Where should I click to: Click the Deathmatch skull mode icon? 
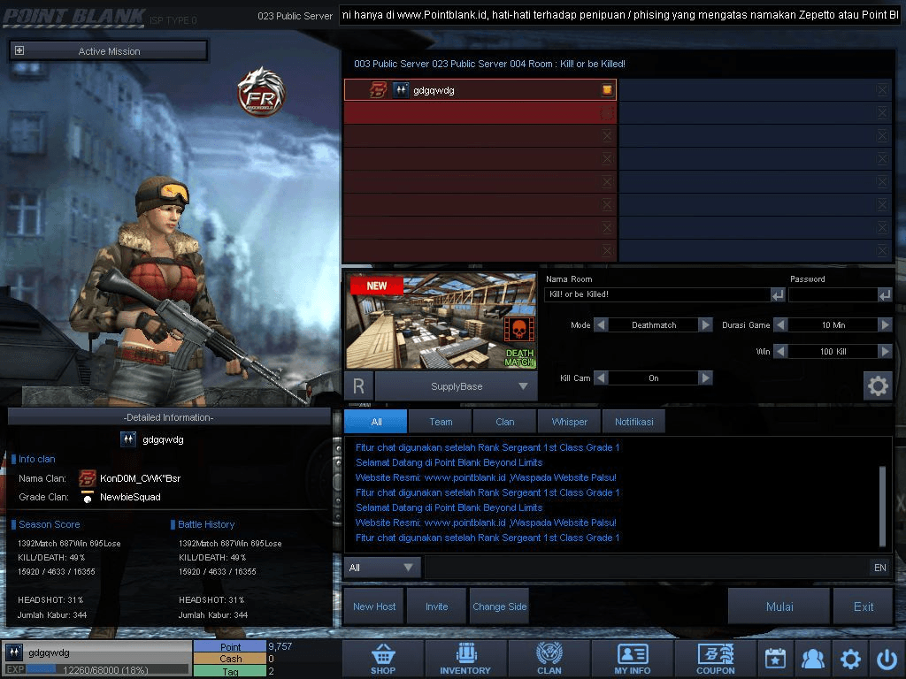pos(518,329)
